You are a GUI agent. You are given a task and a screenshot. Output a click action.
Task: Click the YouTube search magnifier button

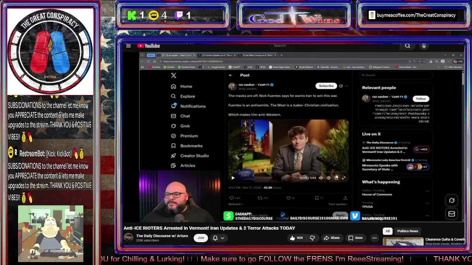pos(407,46)
